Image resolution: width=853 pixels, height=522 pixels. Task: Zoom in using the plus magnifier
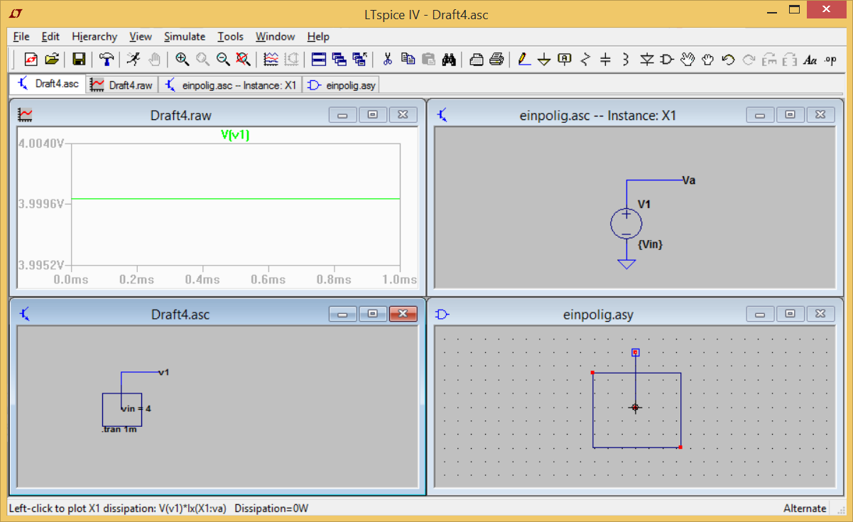pyautogui.click(x=182, y=60)
